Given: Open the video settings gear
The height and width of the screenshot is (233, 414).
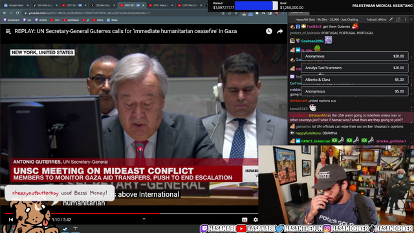Looking at the screenshot, I should 256,219.
